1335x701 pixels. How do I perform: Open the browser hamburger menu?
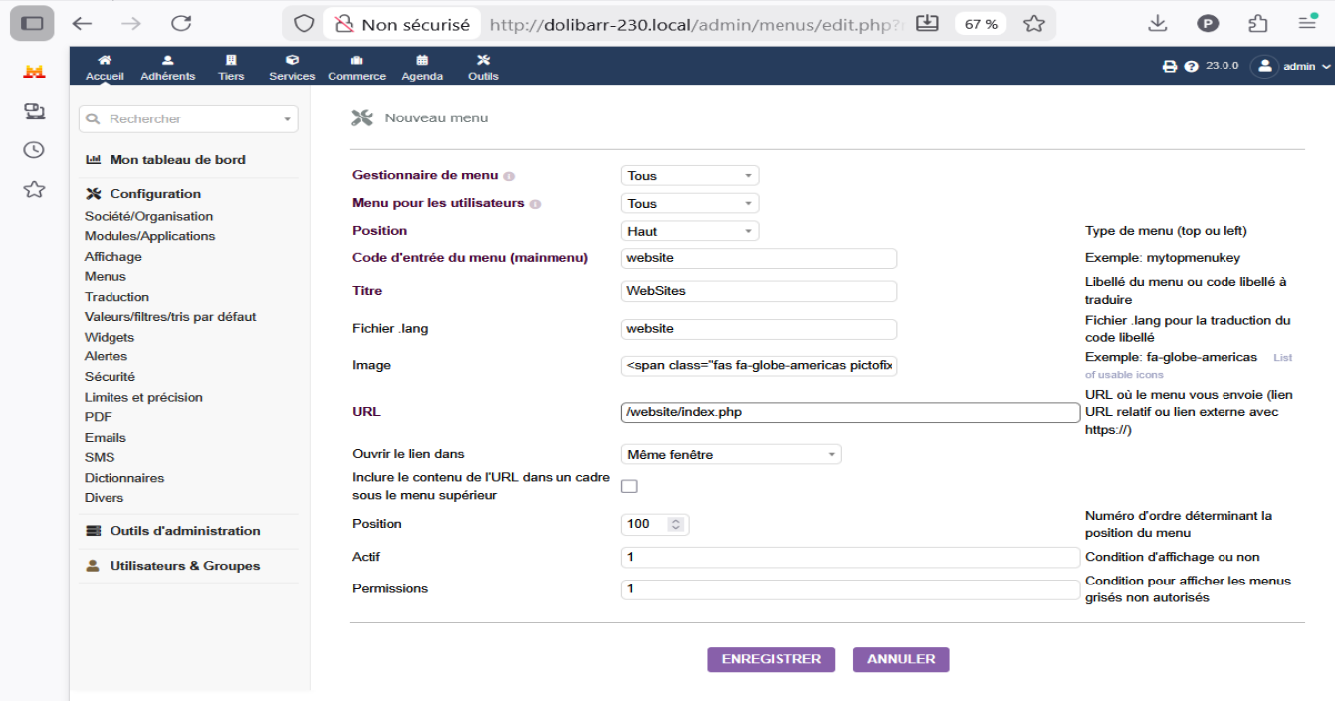[x=1308, y=23]
